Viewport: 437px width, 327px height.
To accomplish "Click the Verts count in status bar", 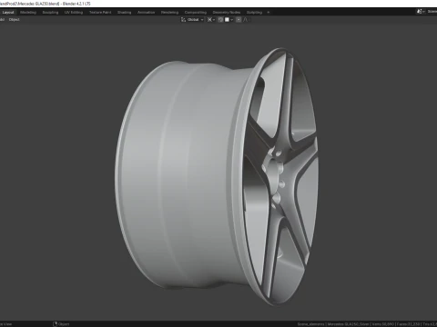I will [x=383, y=324].
